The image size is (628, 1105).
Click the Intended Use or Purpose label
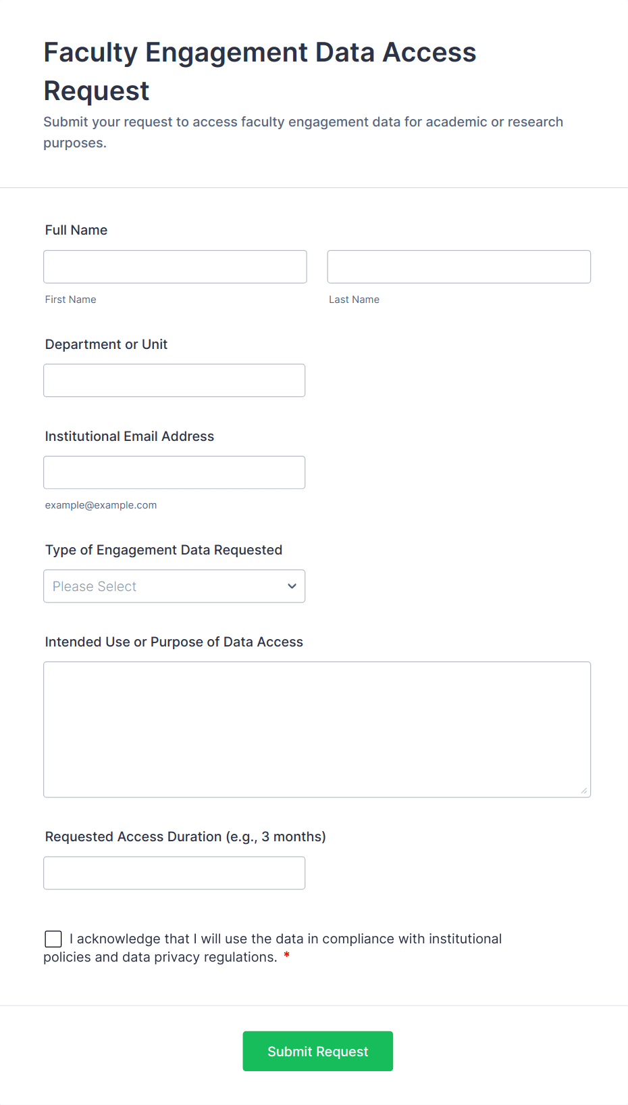(x=174, y=642)
